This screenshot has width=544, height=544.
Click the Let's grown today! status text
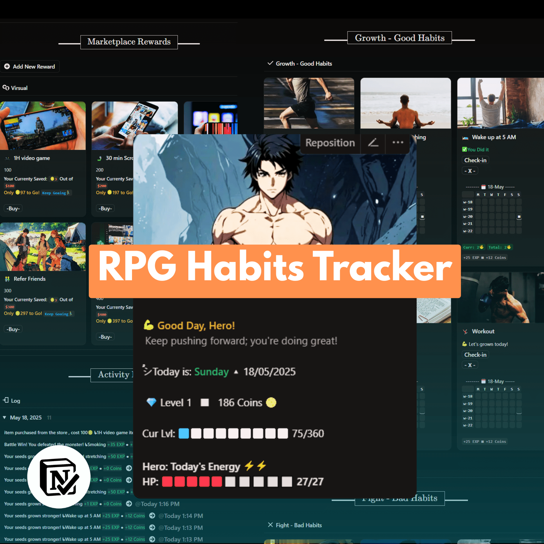[488, 344]
